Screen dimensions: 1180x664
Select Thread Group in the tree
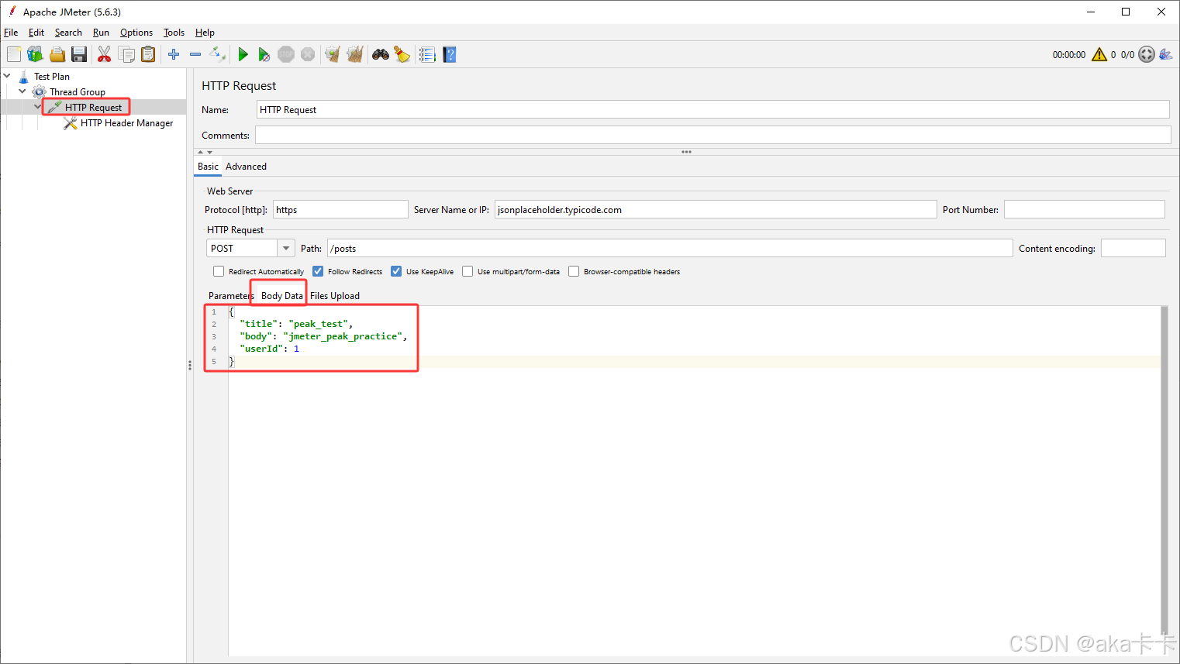(x=78, y=91)
